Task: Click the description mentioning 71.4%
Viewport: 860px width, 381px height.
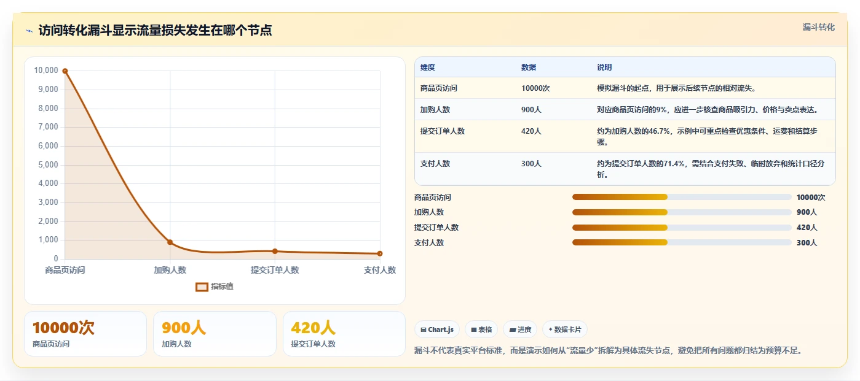Action: pyautogui.click(x=711, y=169)
